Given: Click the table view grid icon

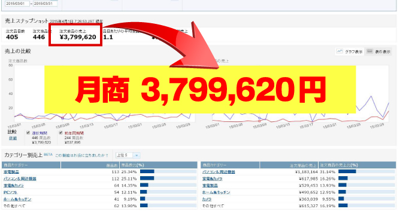Looking at the screenshot, I should 369,51.
